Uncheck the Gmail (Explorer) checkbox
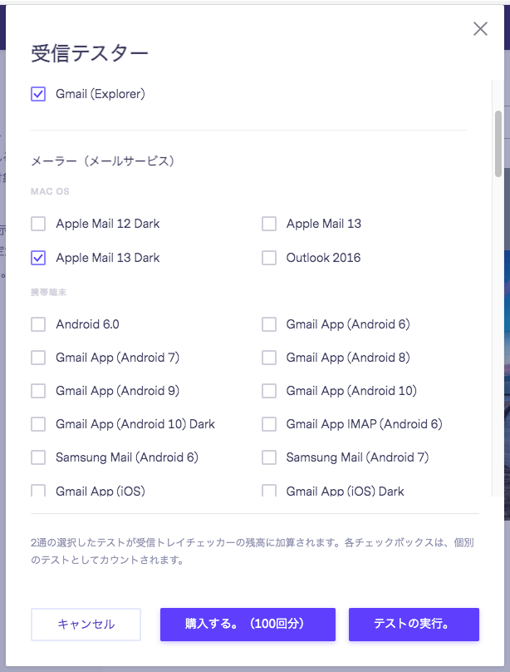 click(x=37, y=94)
